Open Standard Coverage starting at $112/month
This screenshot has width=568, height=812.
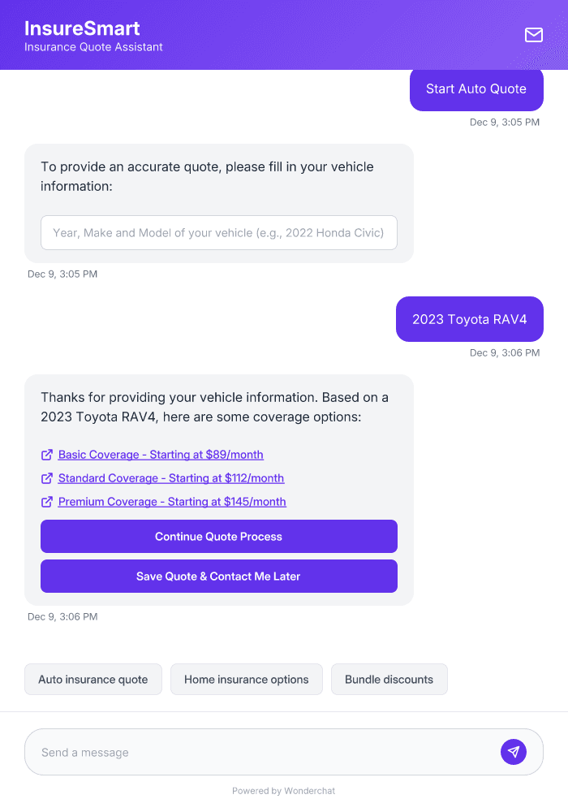(170, 478)
